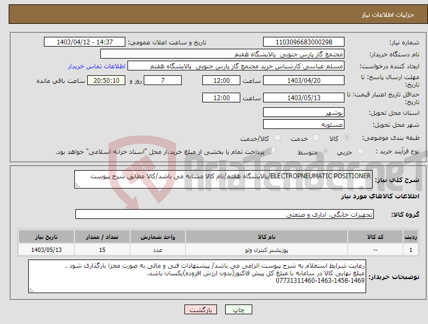The image size is (428, 324).
Task: Click the general description text area ELECTROPNEUMATIC POSITIONER
Action: pyautogui.click(x=223, y=179)
